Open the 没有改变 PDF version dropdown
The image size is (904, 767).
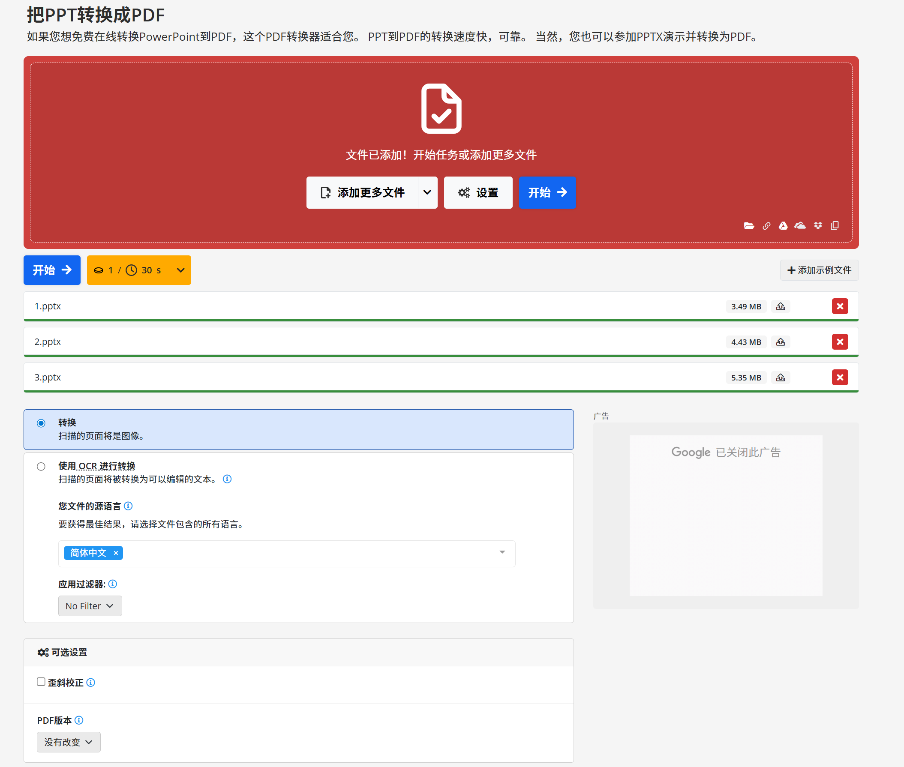(x=68, y=742)
